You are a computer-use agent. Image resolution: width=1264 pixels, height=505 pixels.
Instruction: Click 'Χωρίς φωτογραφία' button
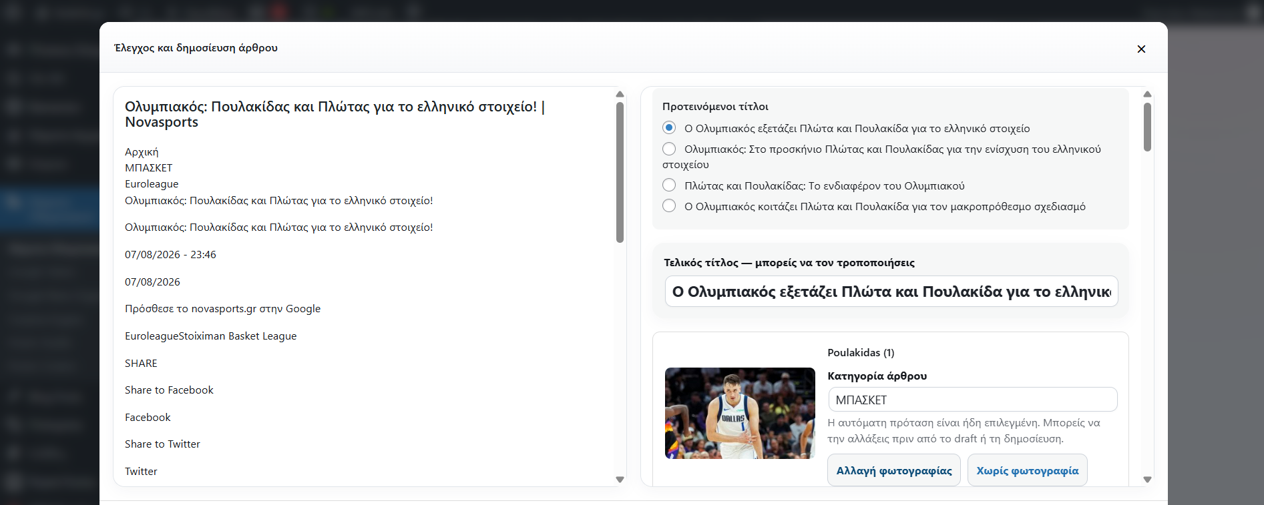click(x=1027, y=470)
